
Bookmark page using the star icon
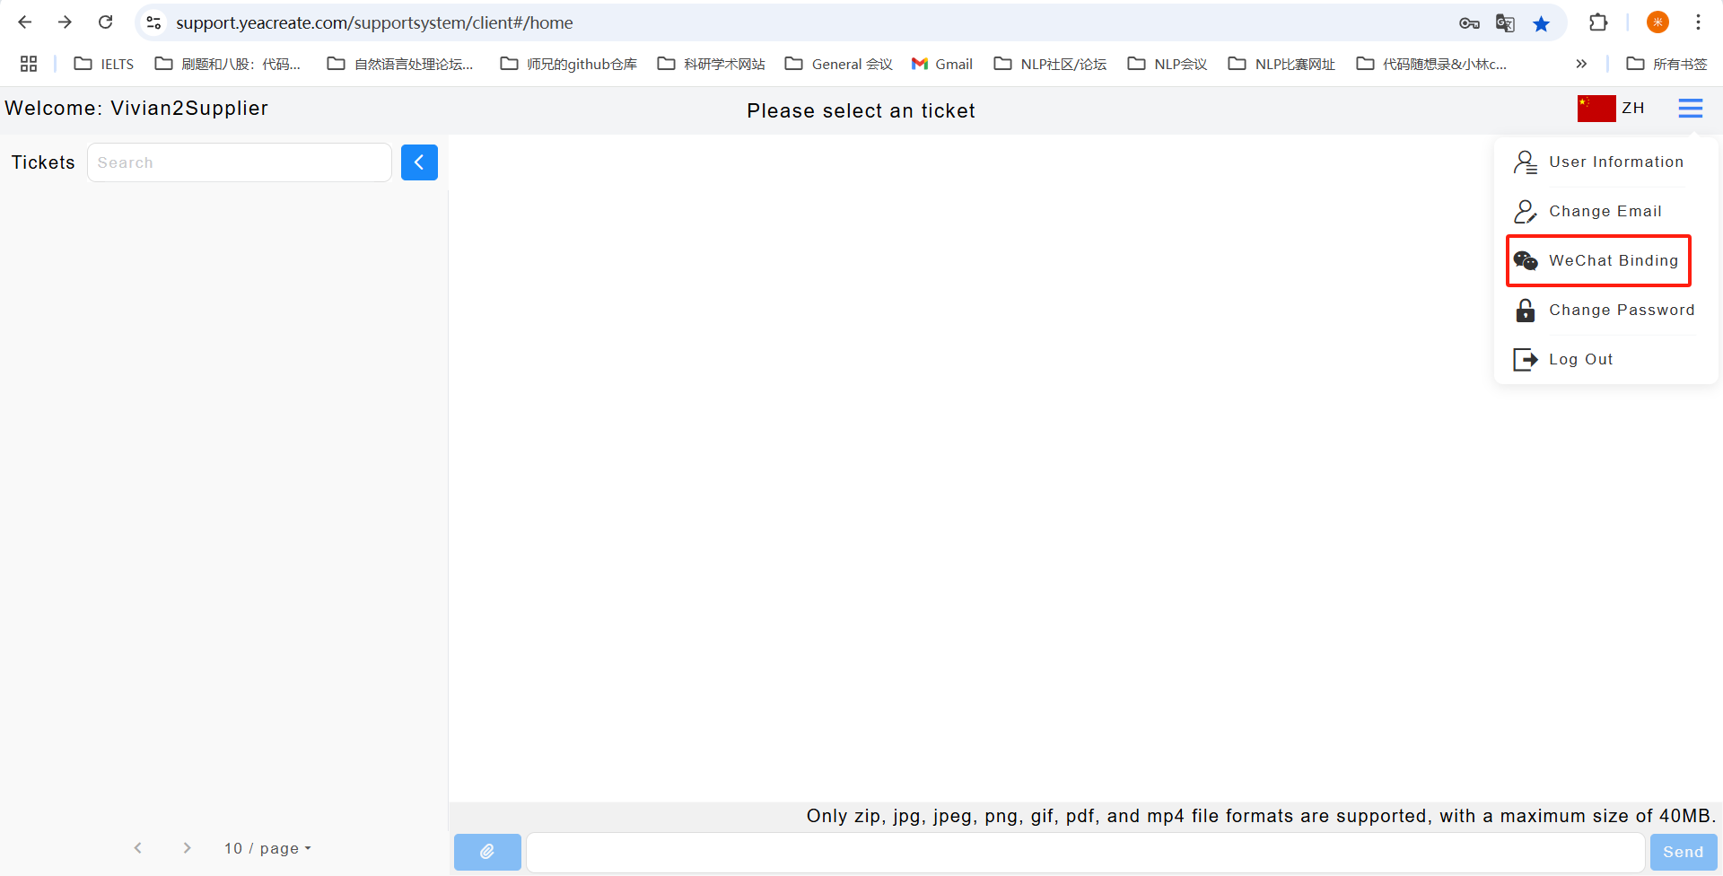pyautogui.click(x=1541, y=23)
